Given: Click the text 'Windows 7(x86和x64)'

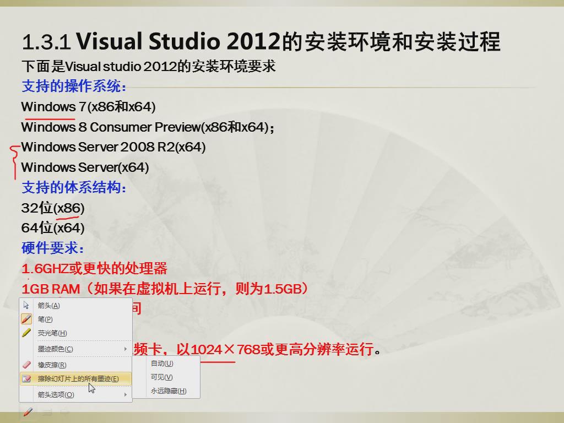Looking at the screenshot, I should click(89, 107).
